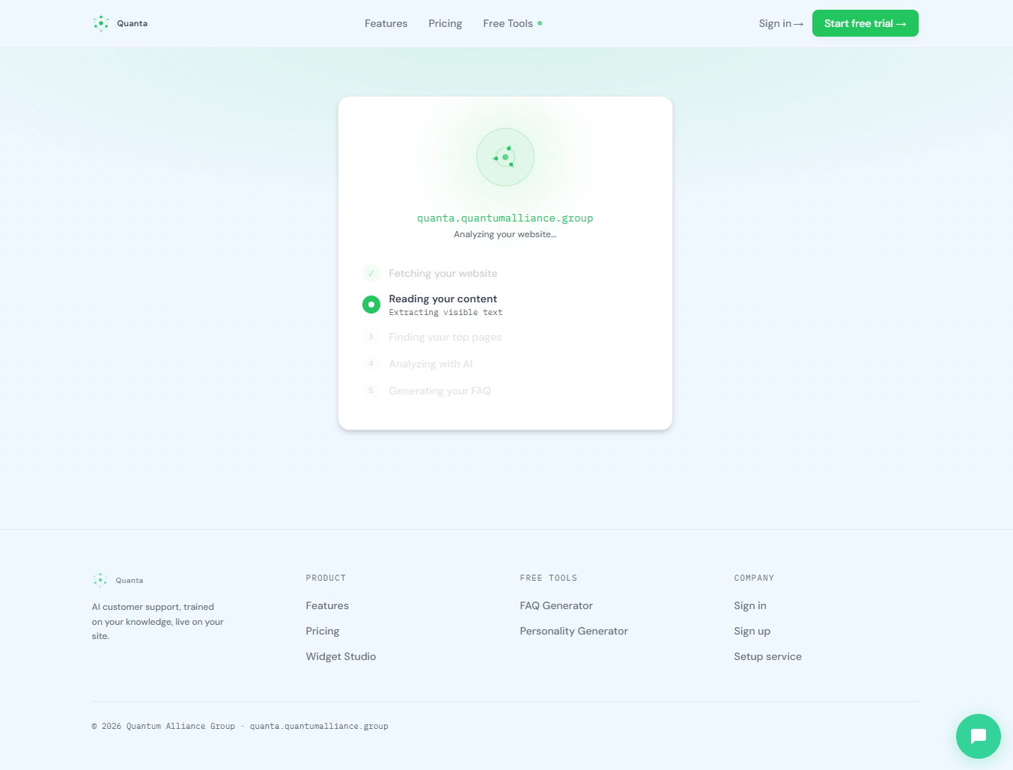1013x770 pixels.
Task: Open the chat widget bubble
Action: pyautogui.click(x=978, y=736)
